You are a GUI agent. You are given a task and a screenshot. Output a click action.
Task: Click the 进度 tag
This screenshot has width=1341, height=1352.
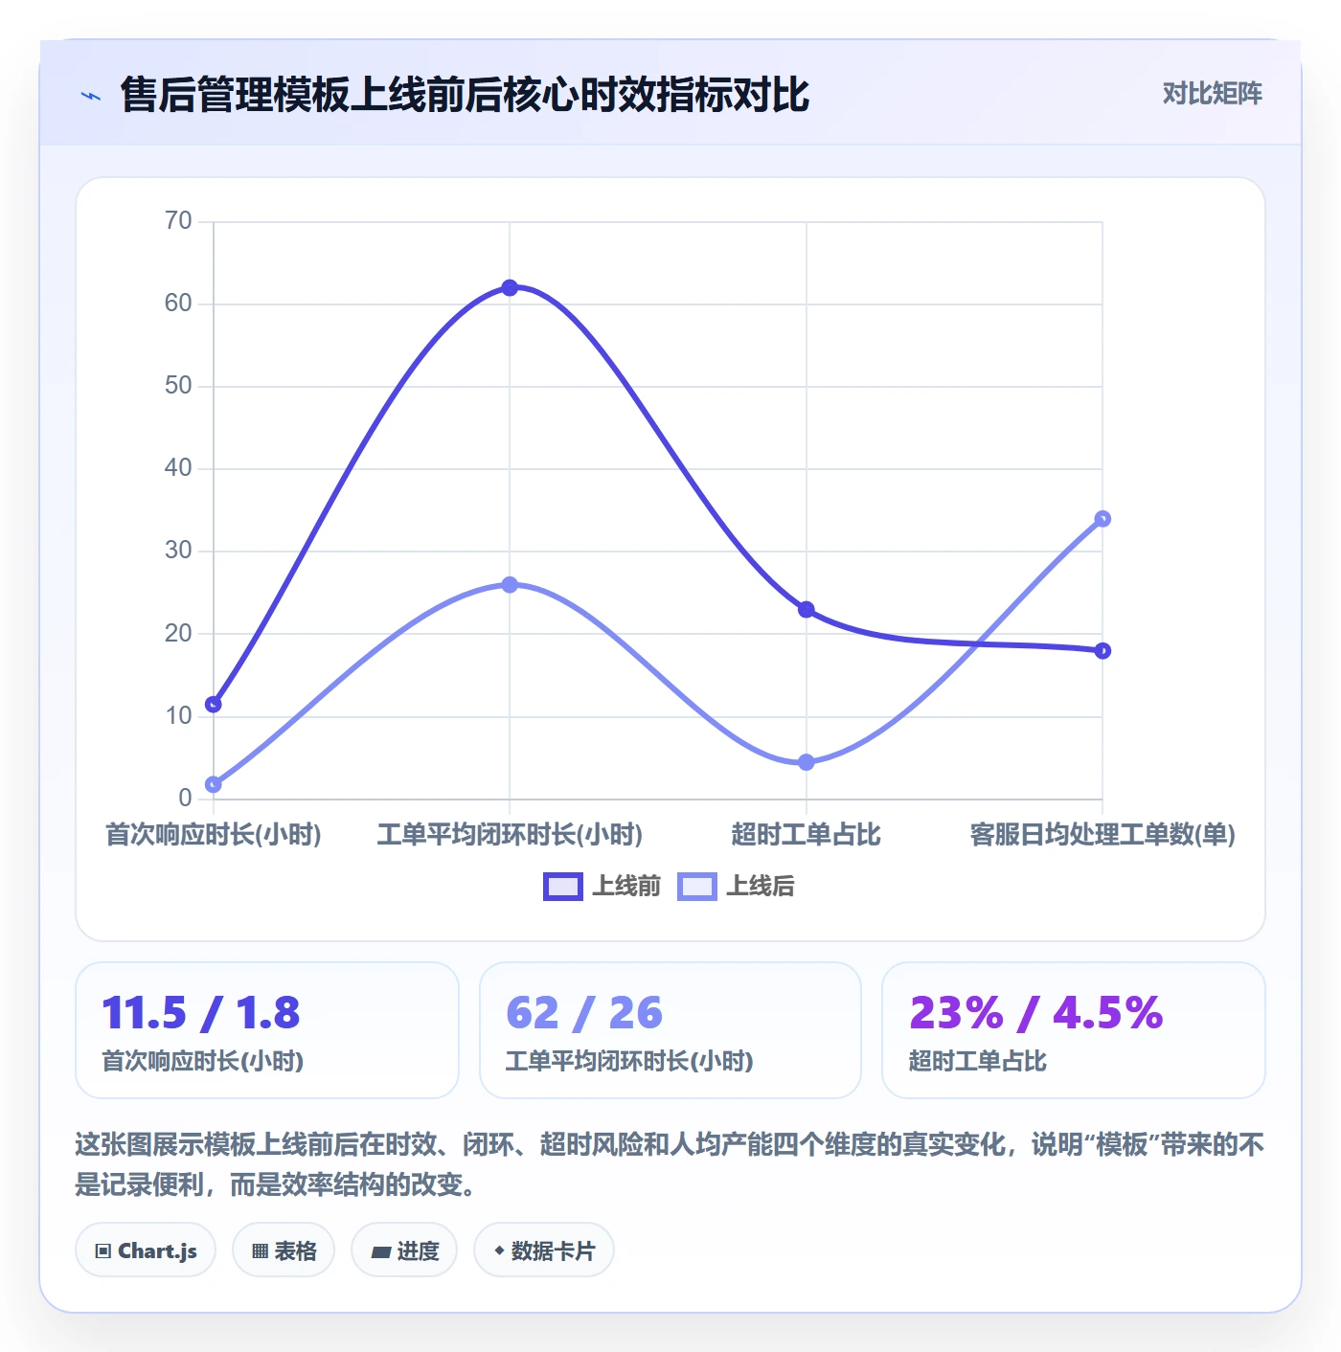[404, 1250]
